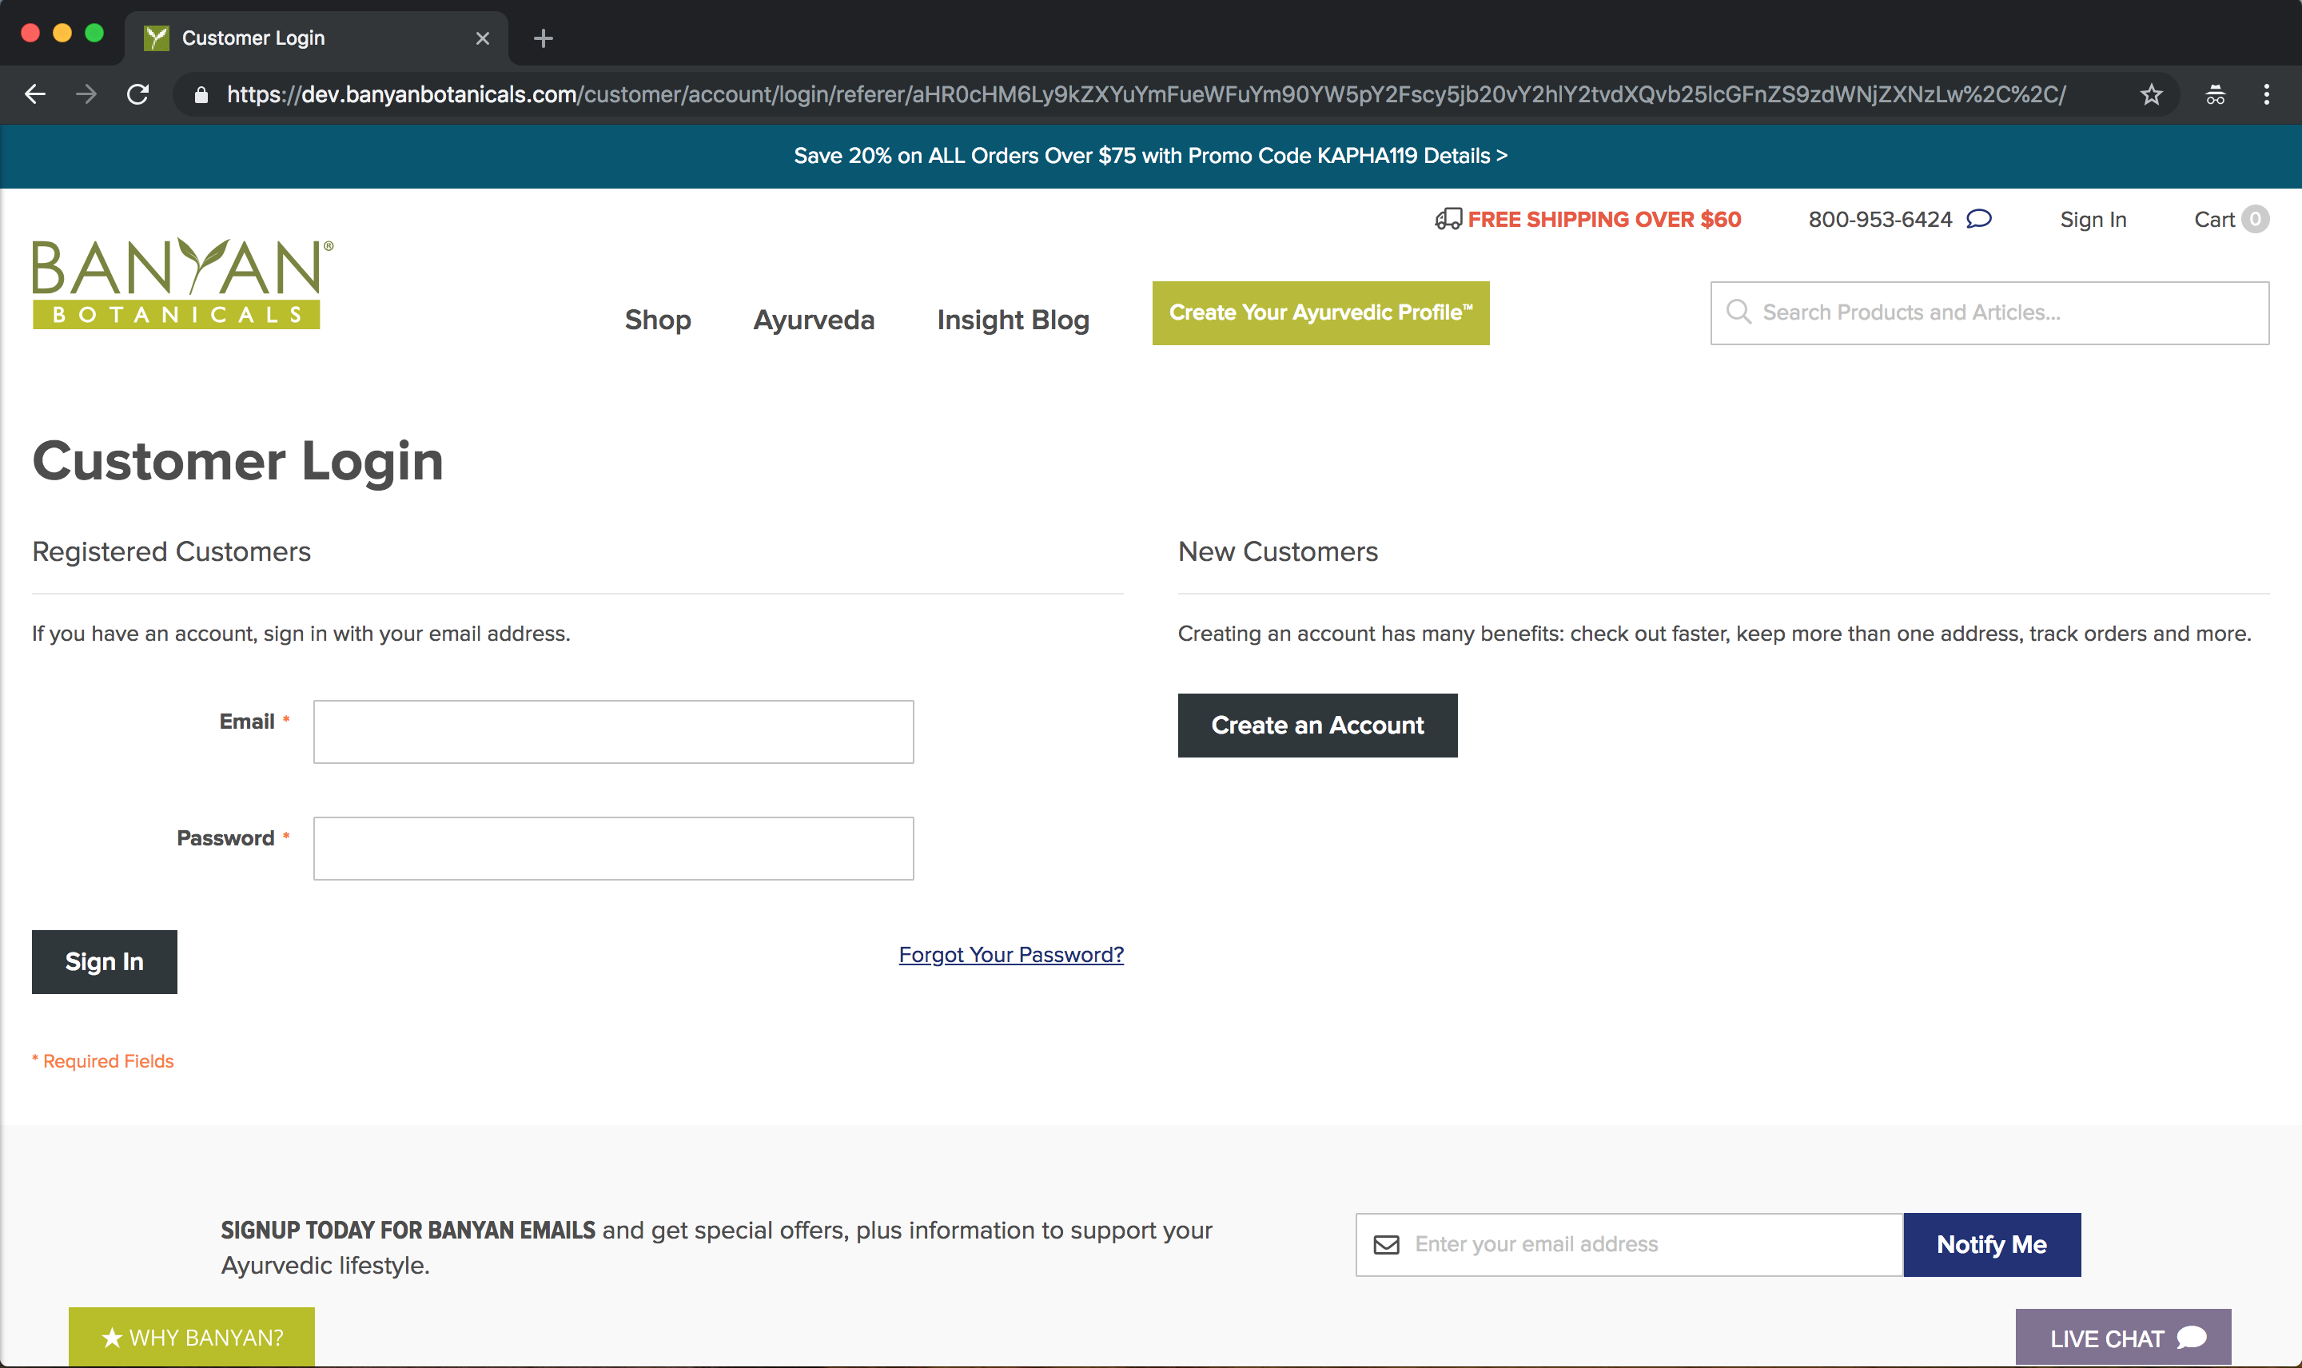
Task: Click the phone number 800-953-6424
Action: point(1880,220)
